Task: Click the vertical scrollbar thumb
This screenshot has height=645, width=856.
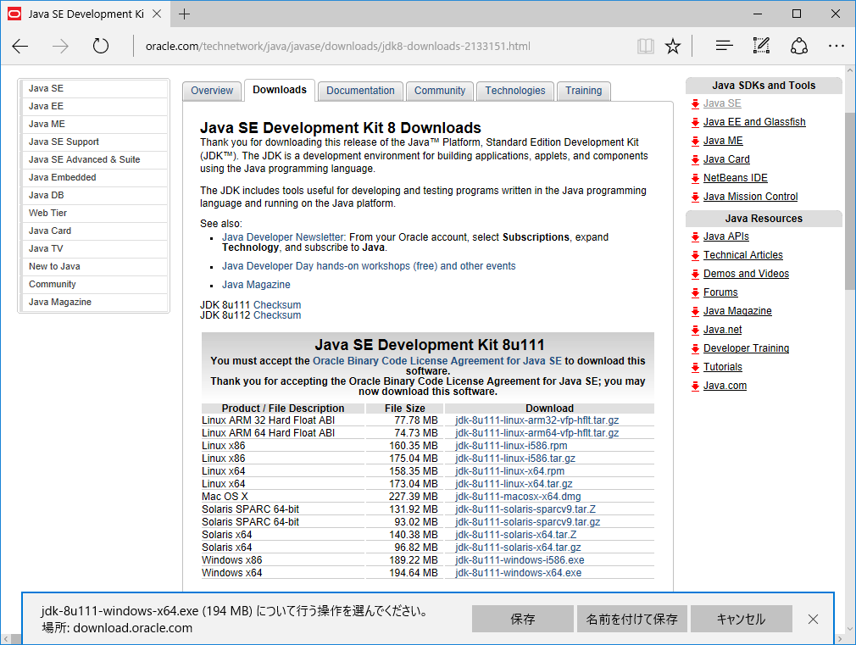Action: (850, 201)
